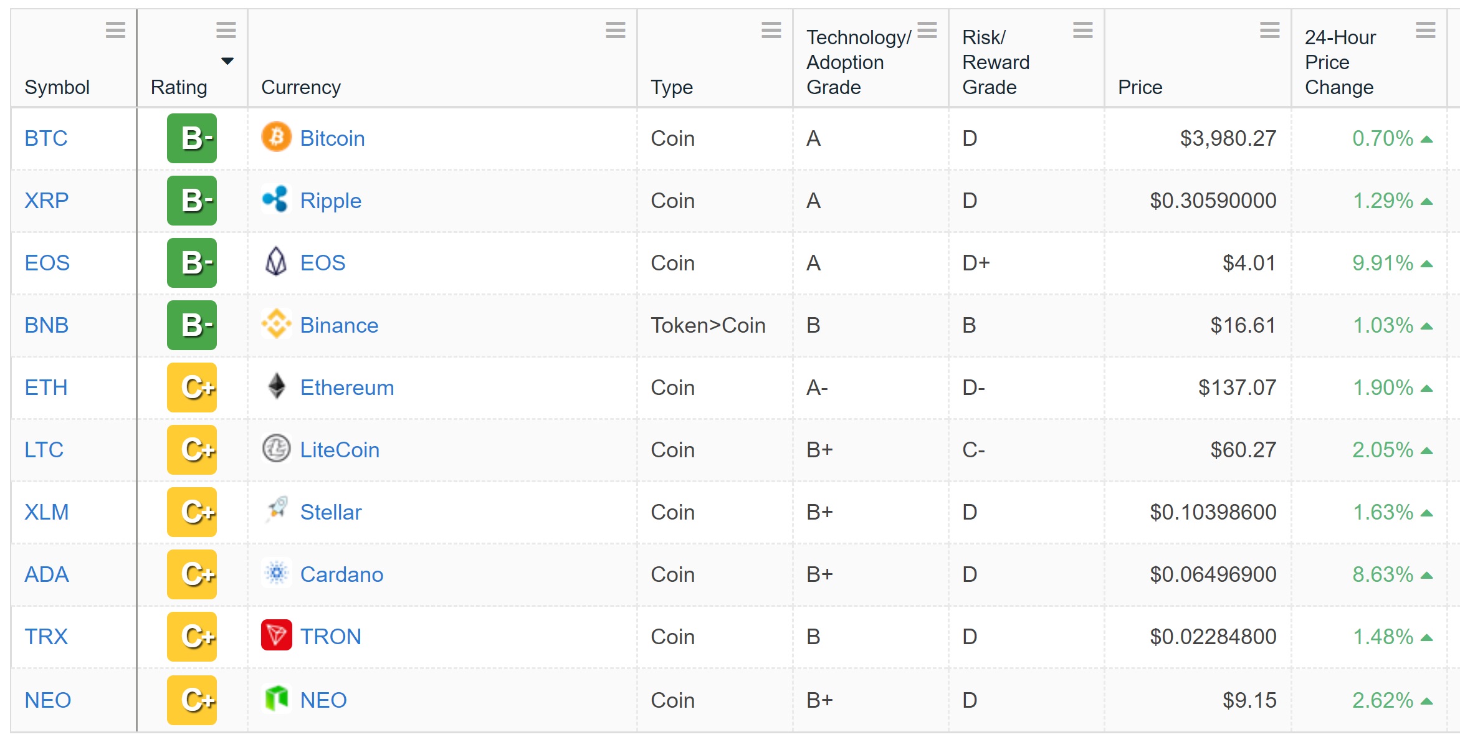This screenshot has width=1460, height=742.
Task: Click the Ethereum diamond icon
Action: pyautogui.click(x=276, y=386)
